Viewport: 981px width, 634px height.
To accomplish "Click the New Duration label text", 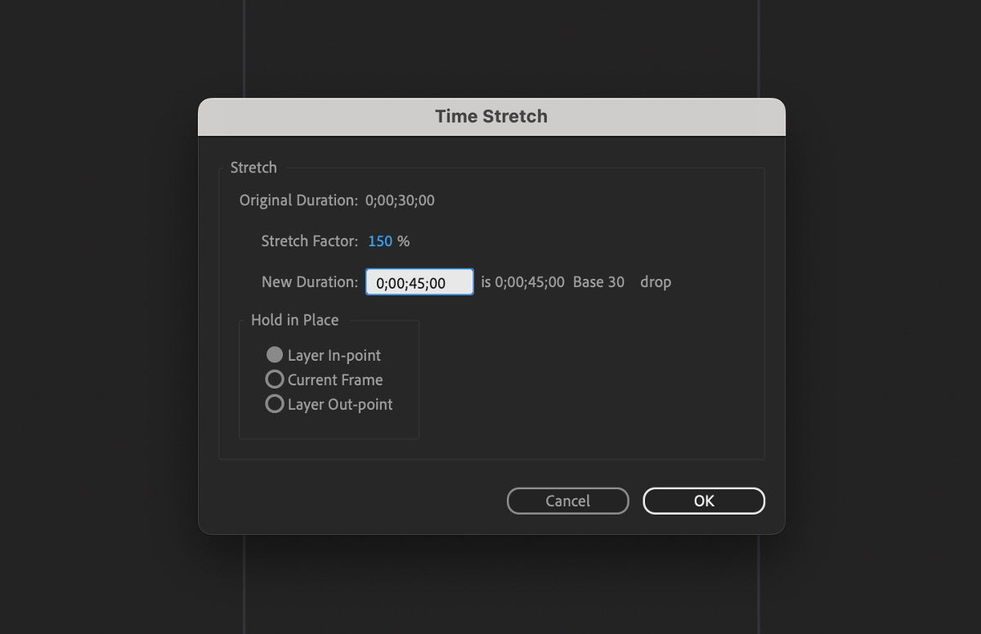I will (x=309, y=281).
